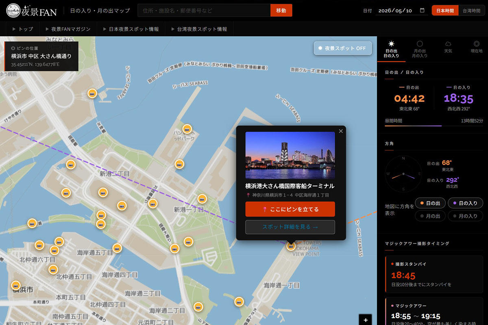Select 日本時間 timezone option
Screen dimensions: 488x325
pyautogui.click(x=445, y=11)
